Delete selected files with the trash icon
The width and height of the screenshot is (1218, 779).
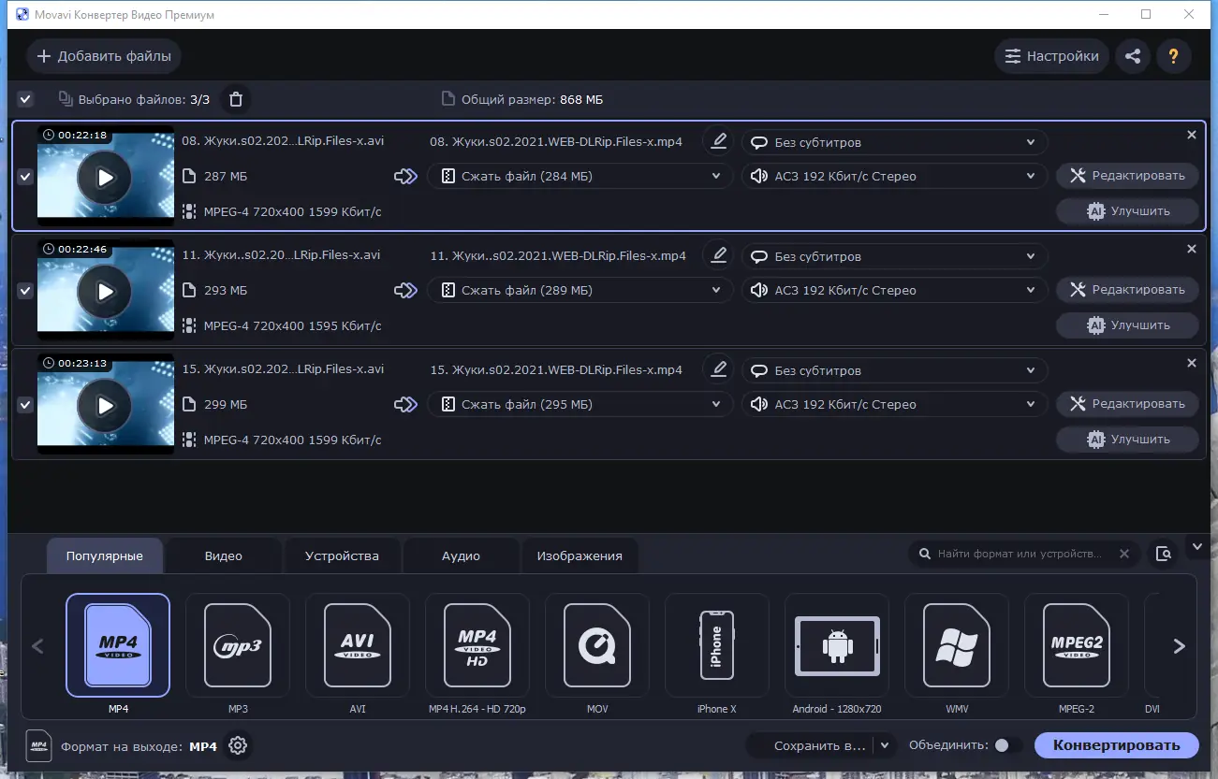(236, 99)
